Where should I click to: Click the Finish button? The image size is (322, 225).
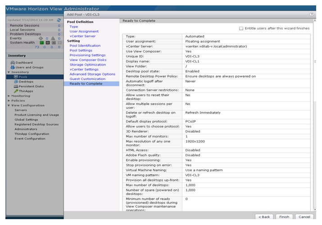point(284,217)
